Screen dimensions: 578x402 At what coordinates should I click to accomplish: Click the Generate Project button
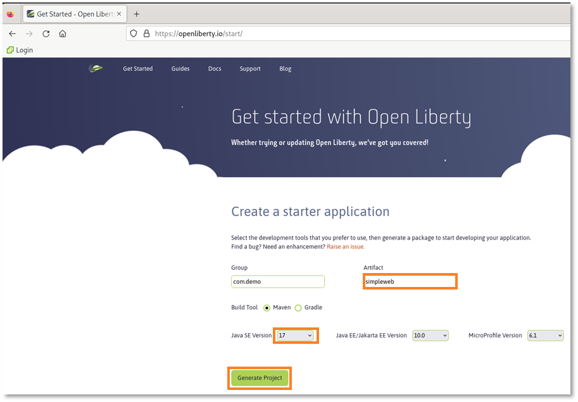pyautogui.click(x=259, y=377)
